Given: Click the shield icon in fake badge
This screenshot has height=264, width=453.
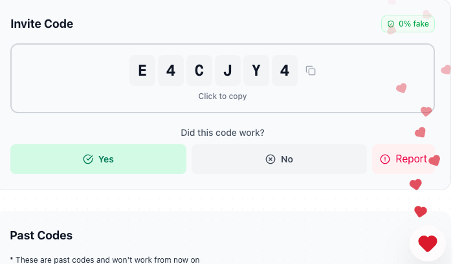Looking at the screenshot, I should tap(391, 24).
